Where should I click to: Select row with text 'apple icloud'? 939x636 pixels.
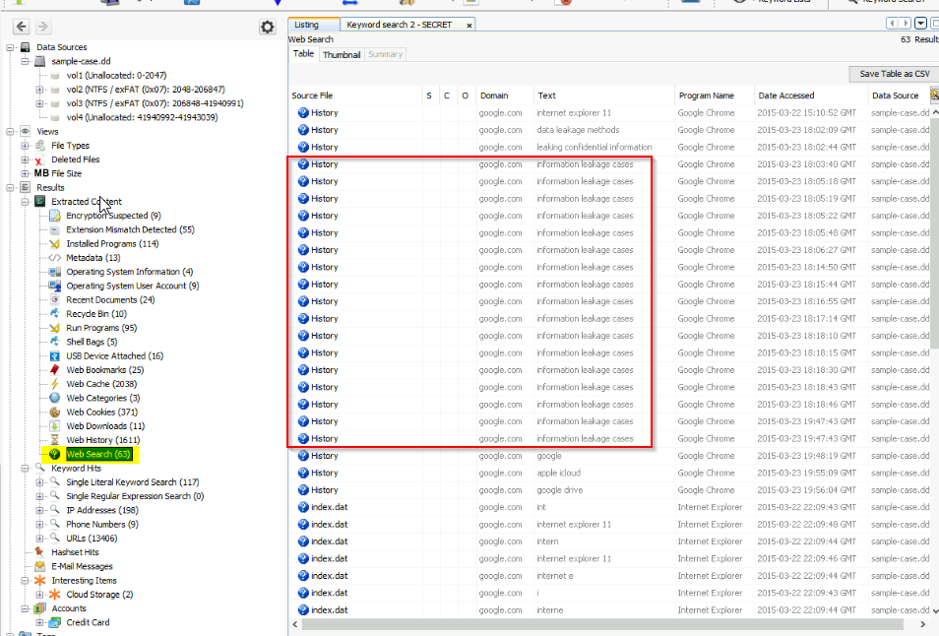[611, 474]
